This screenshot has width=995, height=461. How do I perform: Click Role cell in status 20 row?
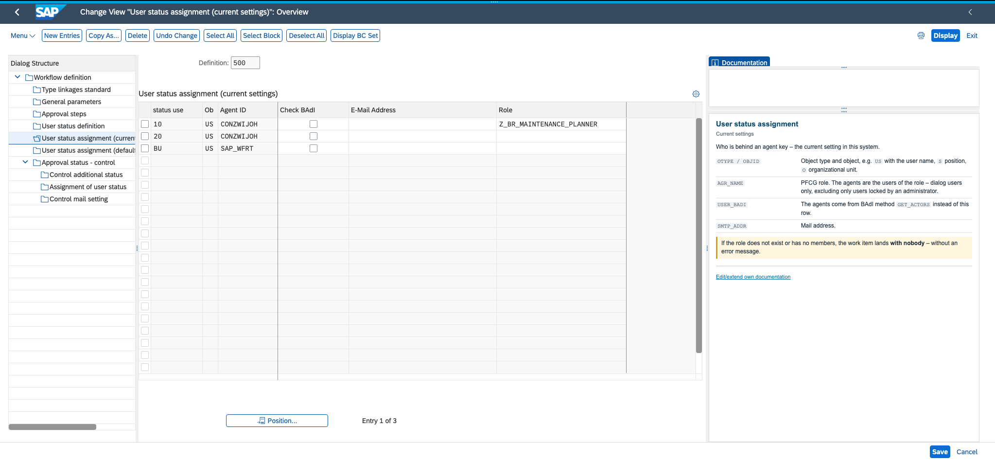pos(561,136)
